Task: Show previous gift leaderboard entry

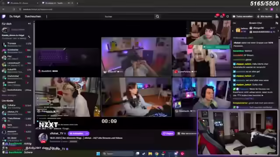Action: [233, 31]
